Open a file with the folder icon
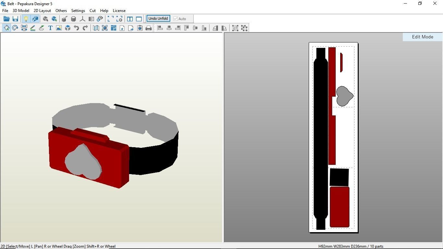 click(x=6, y=19)
